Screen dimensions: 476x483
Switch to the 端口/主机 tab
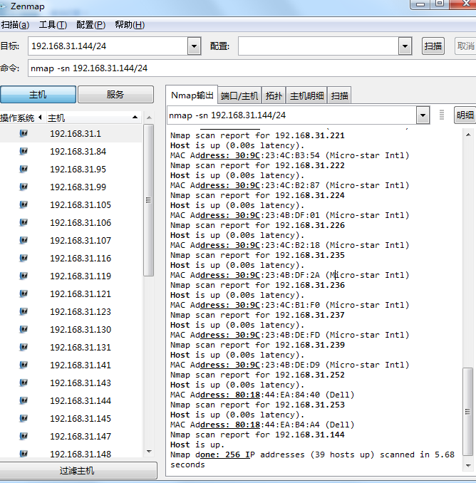pos(239,95)
